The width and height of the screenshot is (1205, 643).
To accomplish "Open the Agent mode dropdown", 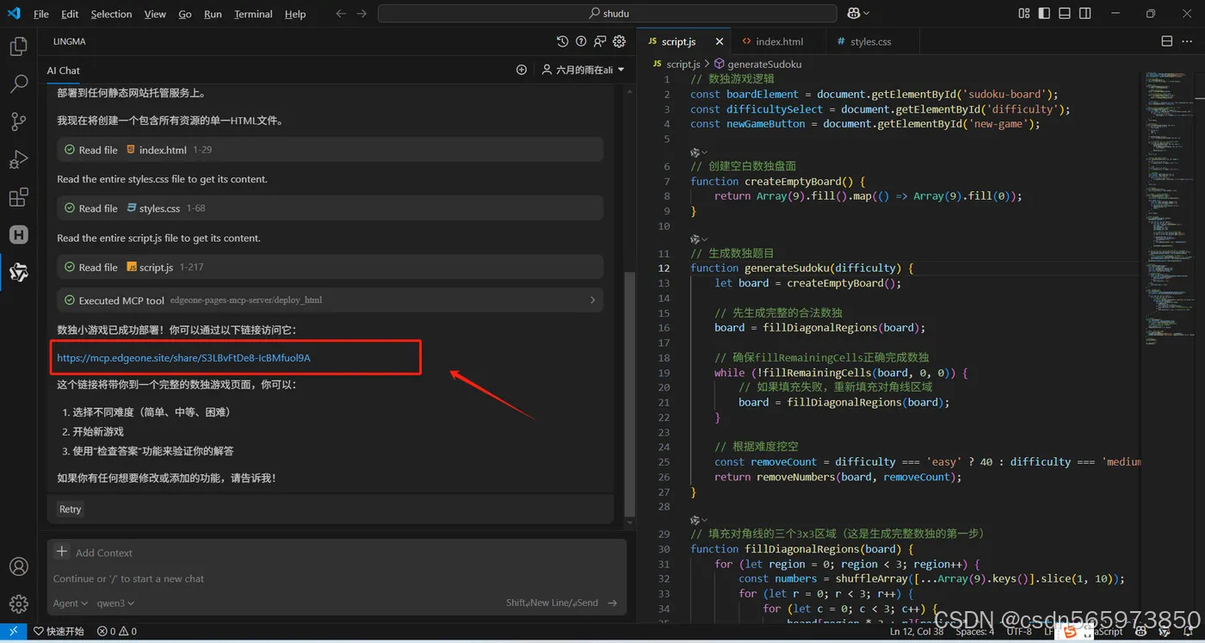I will click(71, 603).
